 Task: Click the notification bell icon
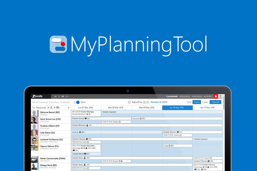pyautogui.click(x=216, y=96)
